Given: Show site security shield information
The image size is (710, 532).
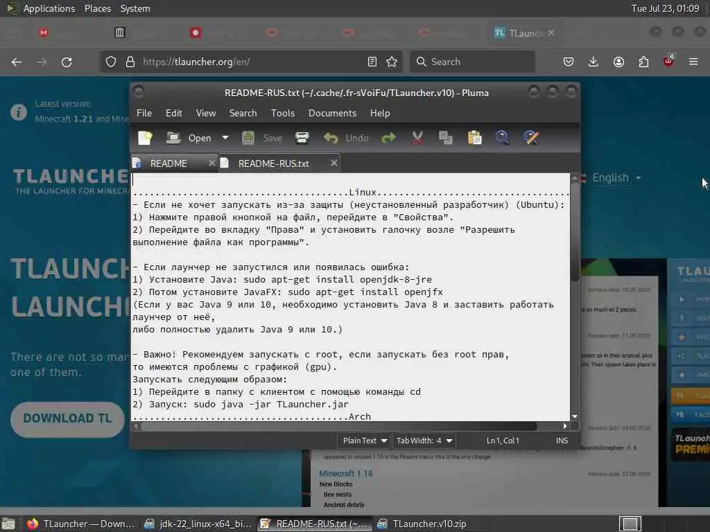Looking at the screenshot, I should click(x=111, y=62).
